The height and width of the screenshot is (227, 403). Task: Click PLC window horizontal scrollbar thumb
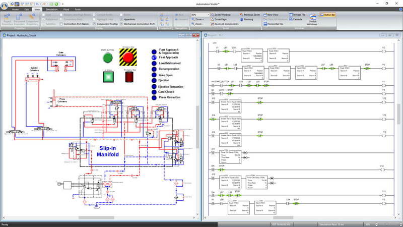(x=283, y=218)
